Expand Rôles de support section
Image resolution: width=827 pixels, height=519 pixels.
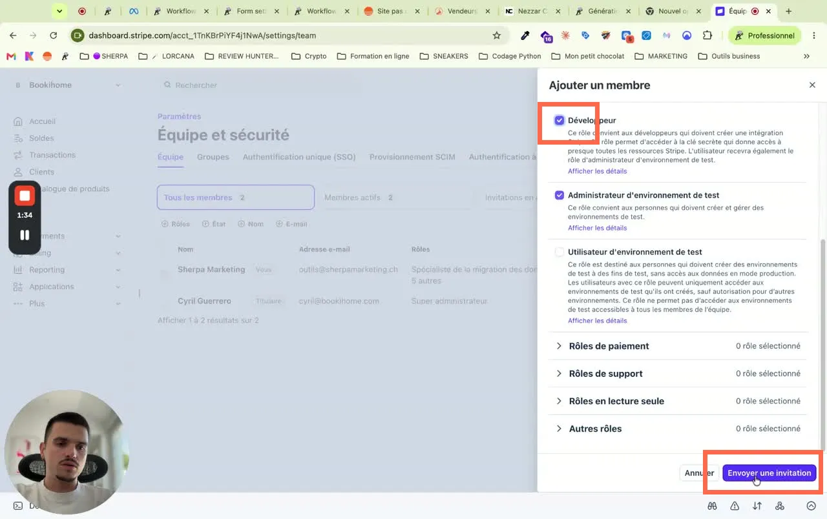pos(678,374)
